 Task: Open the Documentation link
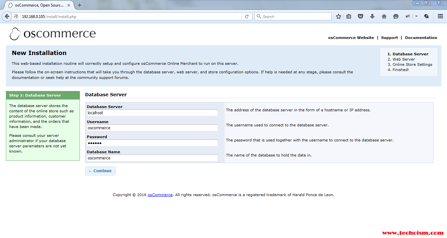421,38
